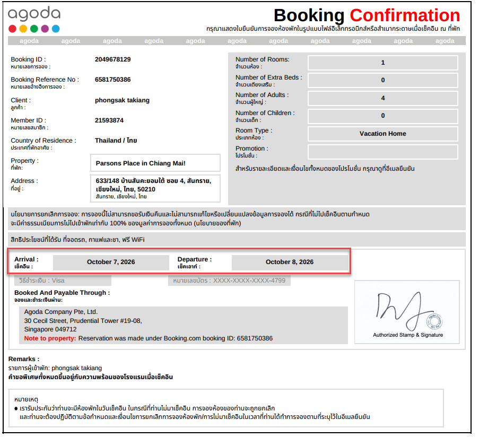Click the purple agoda logo dot

(x=45, y=29)
